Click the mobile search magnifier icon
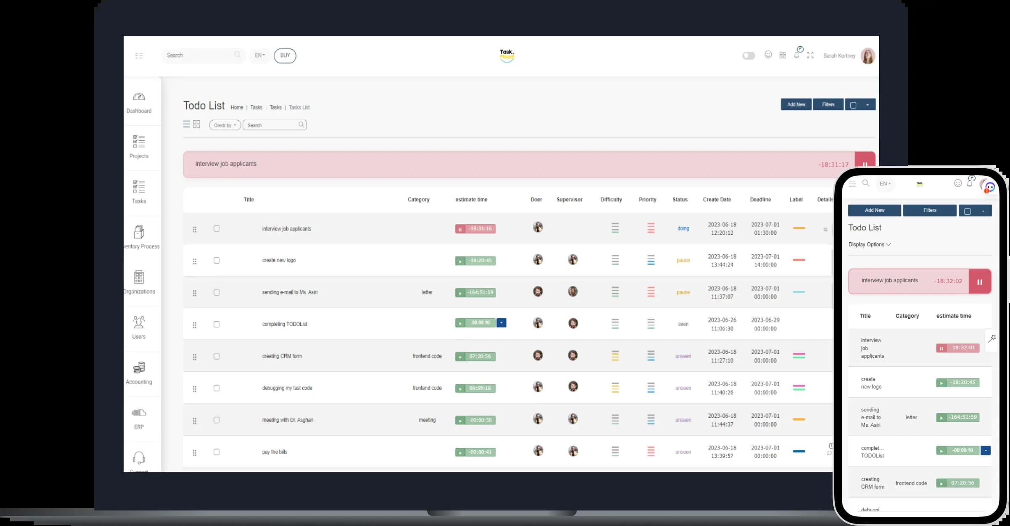 tap(866, 183)
